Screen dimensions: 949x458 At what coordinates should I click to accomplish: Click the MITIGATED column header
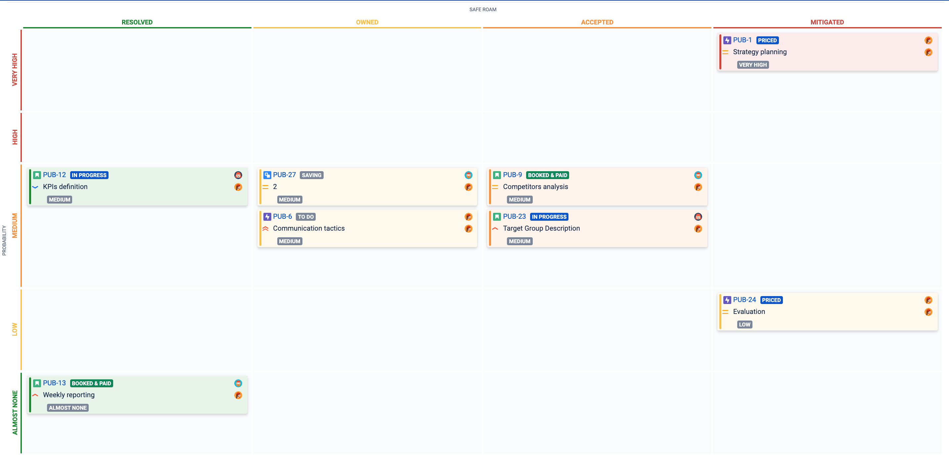826,22
